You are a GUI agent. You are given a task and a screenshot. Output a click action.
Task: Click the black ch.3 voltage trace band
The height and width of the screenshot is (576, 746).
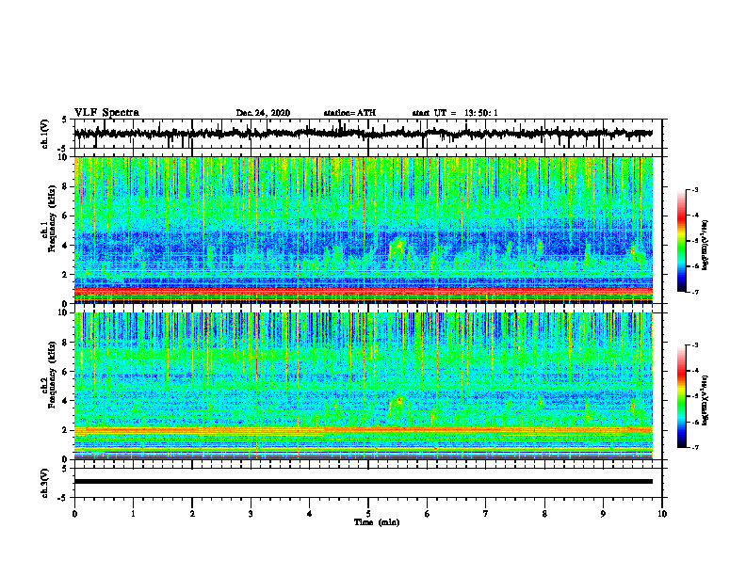[363, 482]
